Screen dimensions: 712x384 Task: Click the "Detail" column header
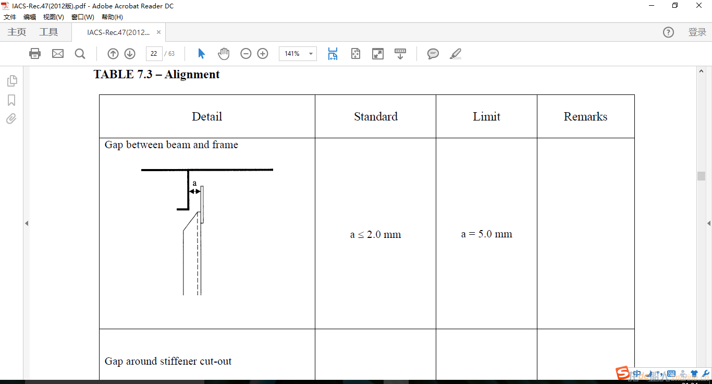tap(207, 116)
